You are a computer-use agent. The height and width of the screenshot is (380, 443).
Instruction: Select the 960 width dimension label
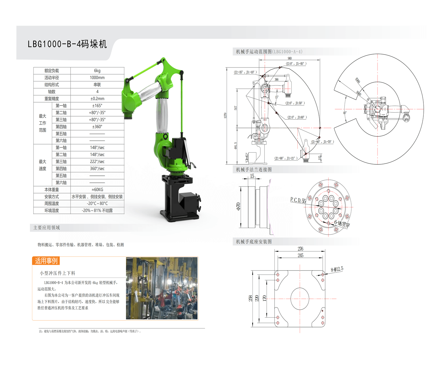click(x=290, y=58)
